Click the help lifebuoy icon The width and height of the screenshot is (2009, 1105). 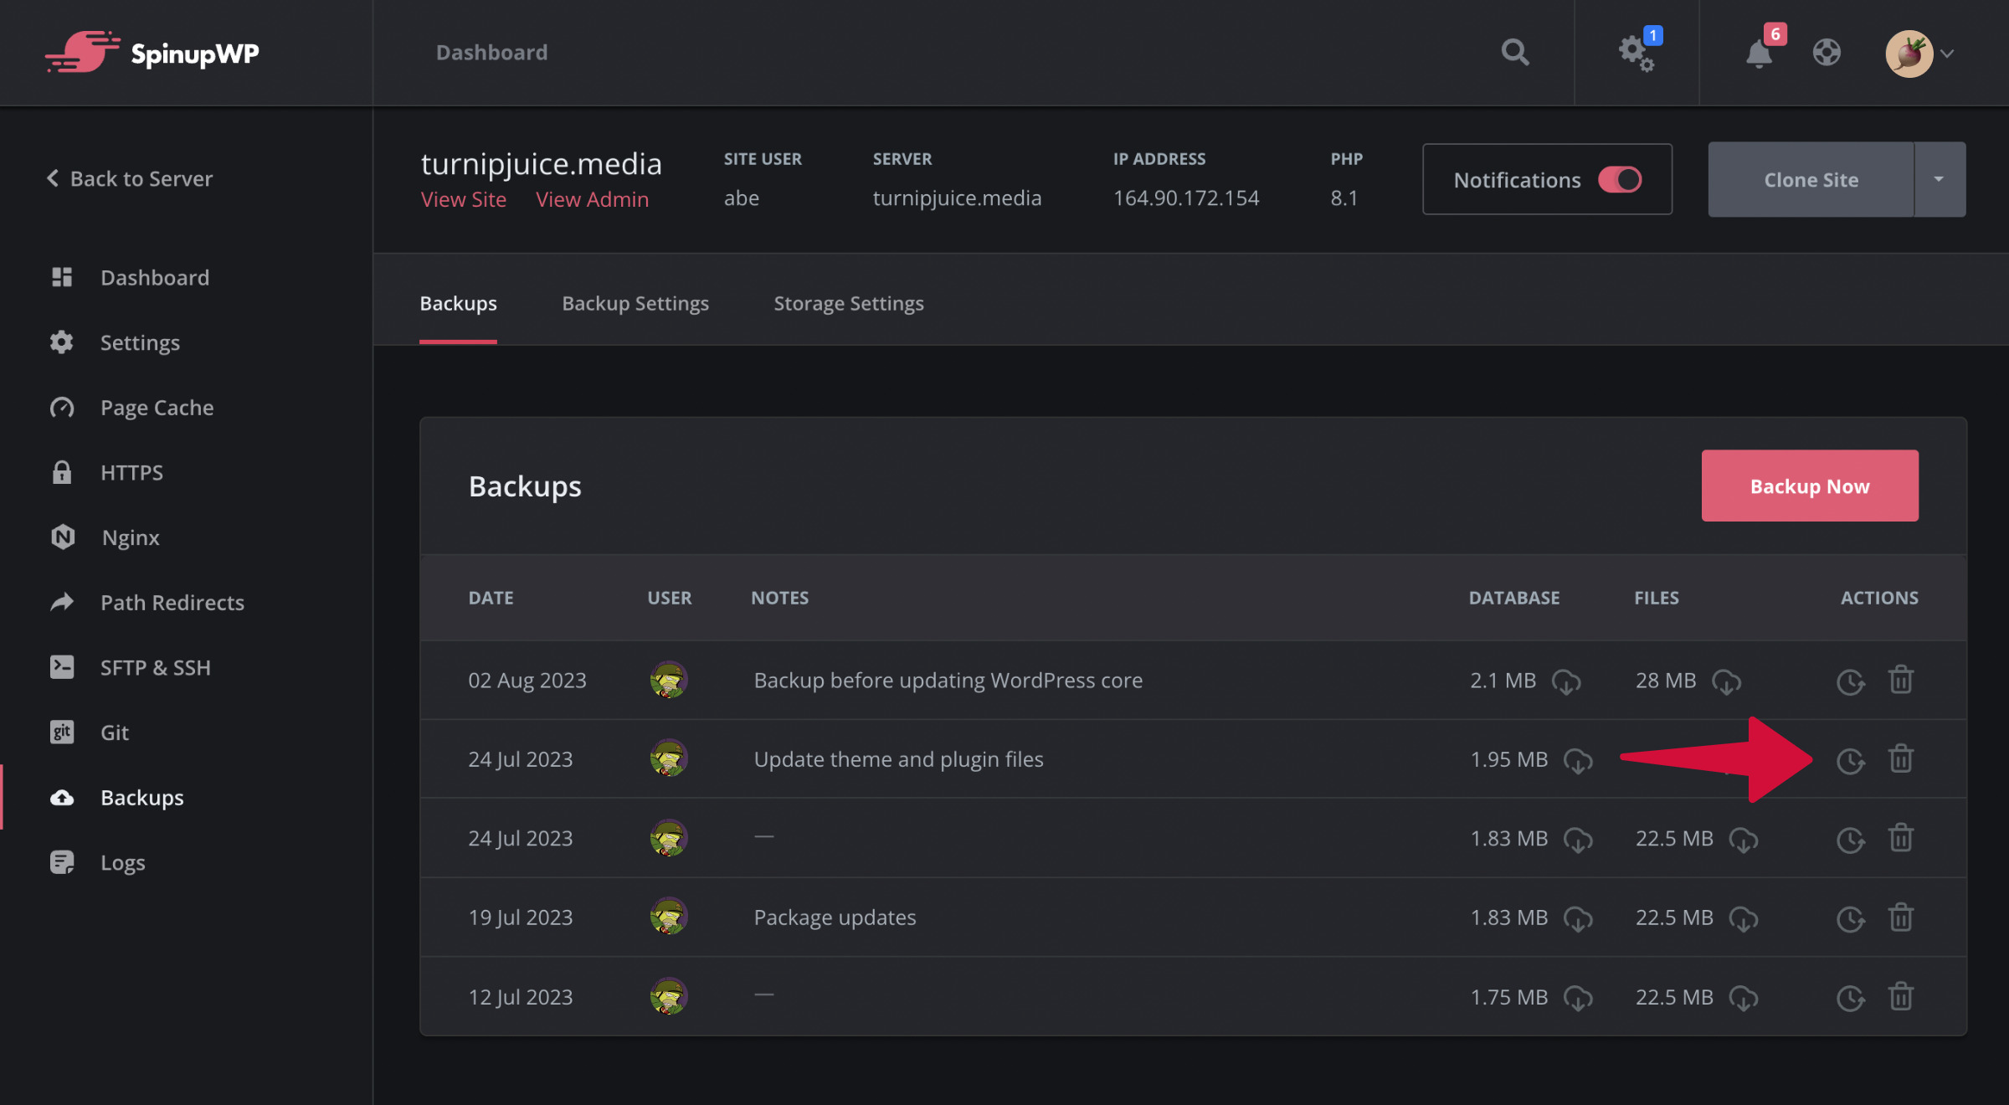click(x=1827, y=53)
